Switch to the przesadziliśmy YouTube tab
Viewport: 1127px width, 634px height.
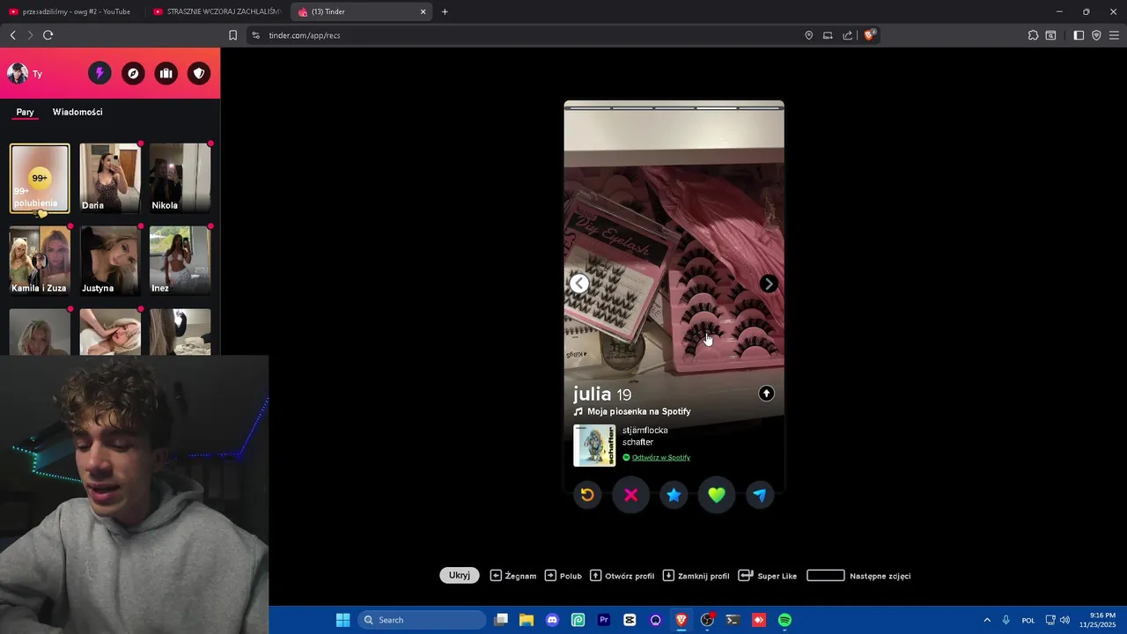point(70,11)
